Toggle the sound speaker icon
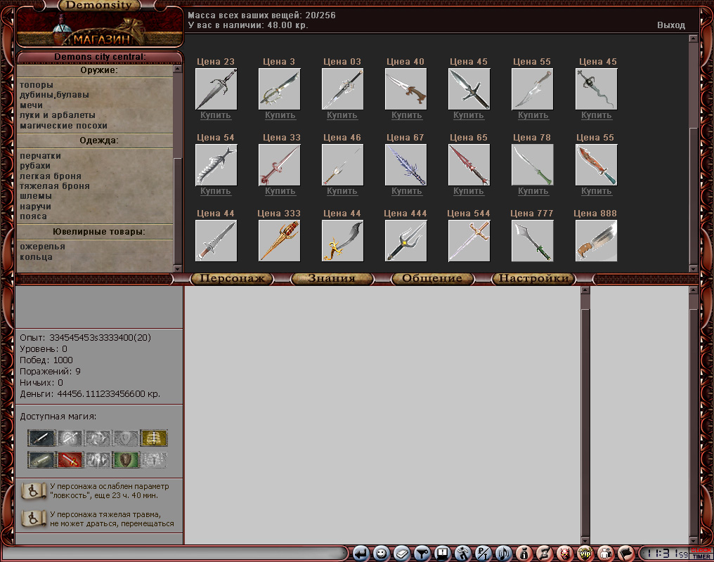The height and width of the screenshot is (562, 714). tap(504, 554)
